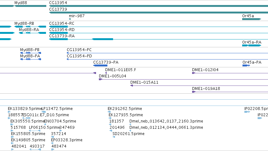Click the 201496 EST label
This screenshot has height=151, width=268.
pyautogui.click(x=117, y=128)
